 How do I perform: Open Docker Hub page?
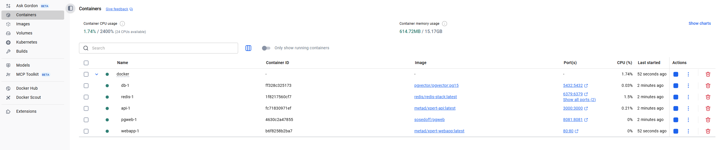click(33, 88)
